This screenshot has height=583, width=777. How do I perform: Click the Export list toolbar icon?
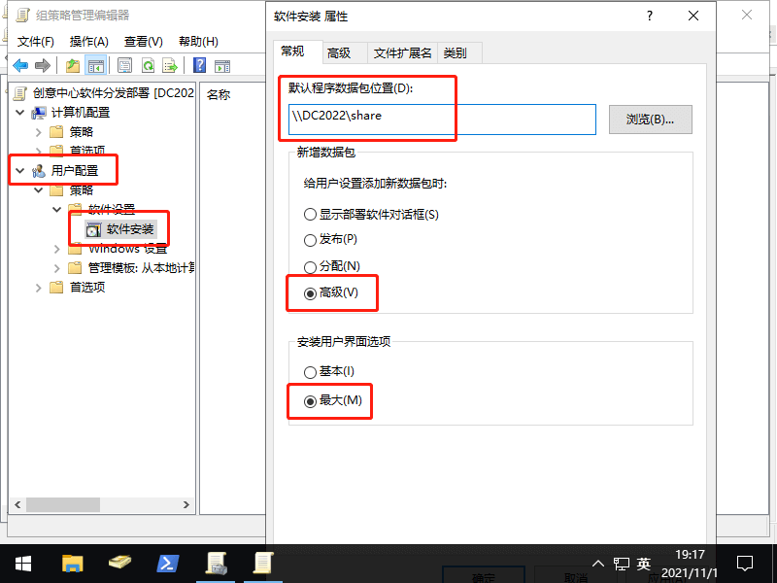[x=170, y=65]
